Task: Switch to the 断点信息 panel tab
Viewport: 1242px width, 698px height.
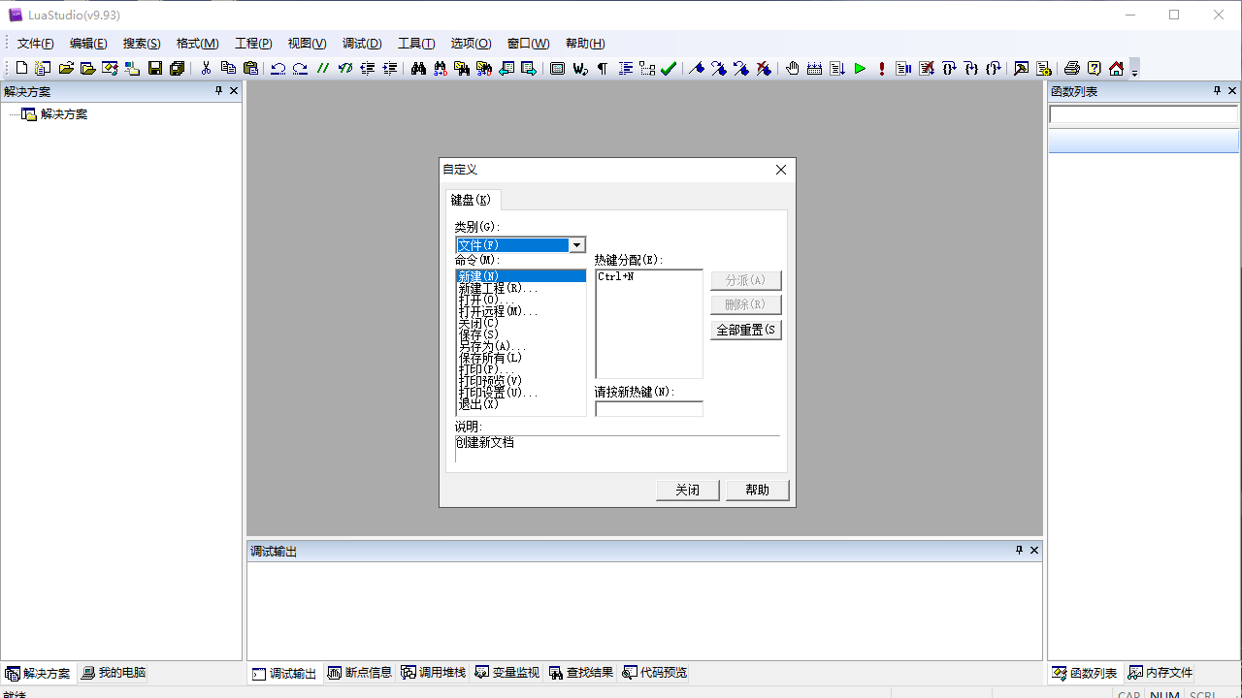Action: [x=359, y=672]
